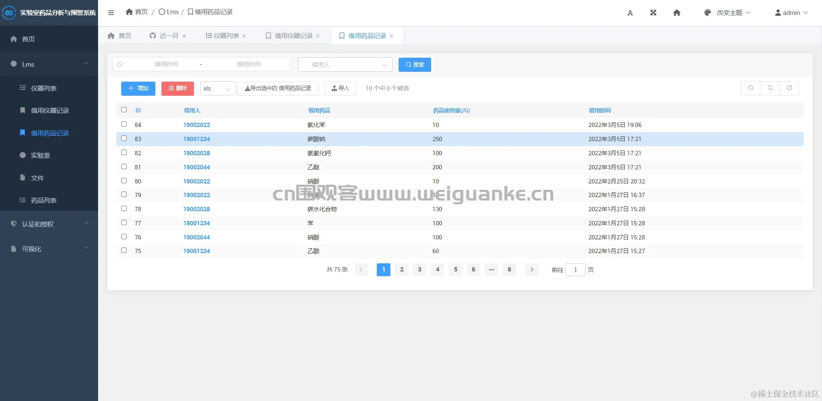This screenshot has height=401, width=822.
Task: Click the red 删除 button
Action: pyautogui.click(x=178, y=88)
